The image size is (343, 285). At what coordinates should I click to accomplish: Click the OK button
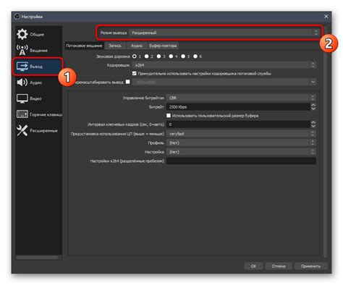pyautogui.click(x=253, y=266)
